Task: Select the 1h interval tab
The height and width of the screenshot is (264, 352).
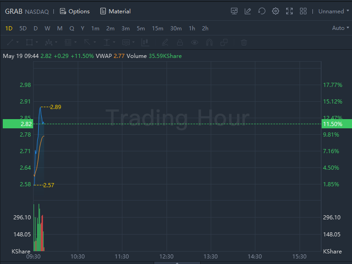Action: point(191,28)
